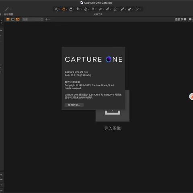Select the Crop tool
The image size is (193, 193).
(x=78, y=9)
